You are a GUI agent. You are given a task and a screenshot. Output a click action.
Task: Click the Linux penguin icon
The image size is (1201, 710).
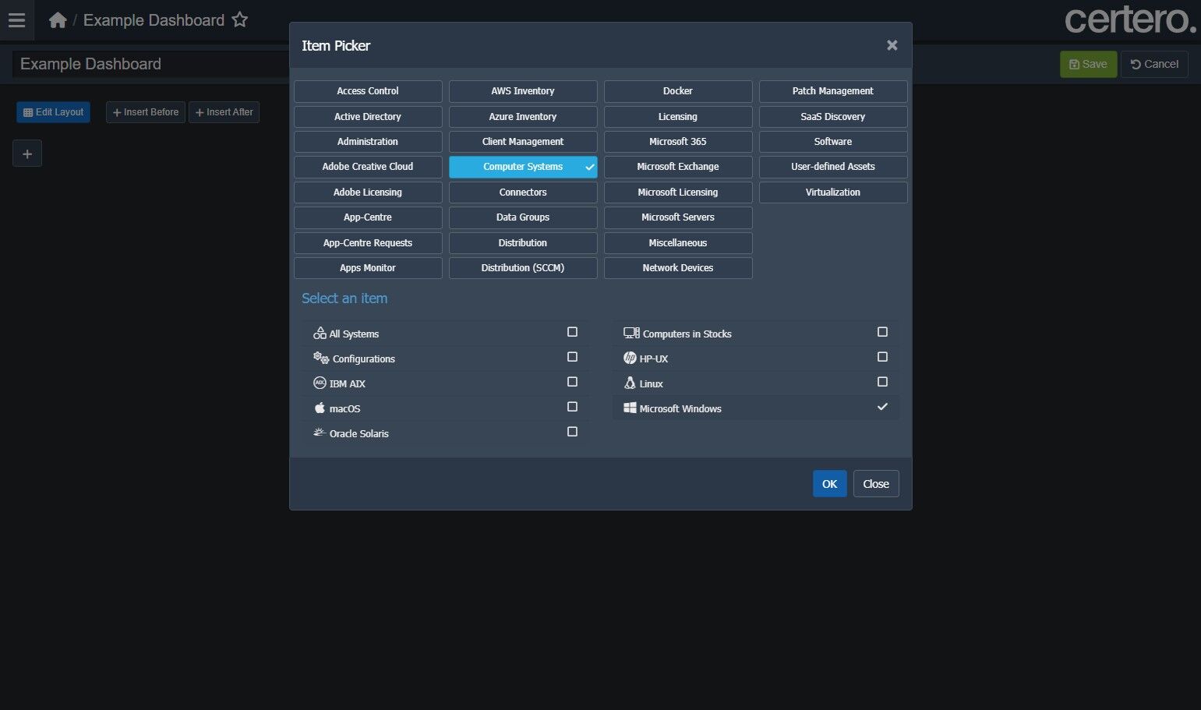coord(630,383)
